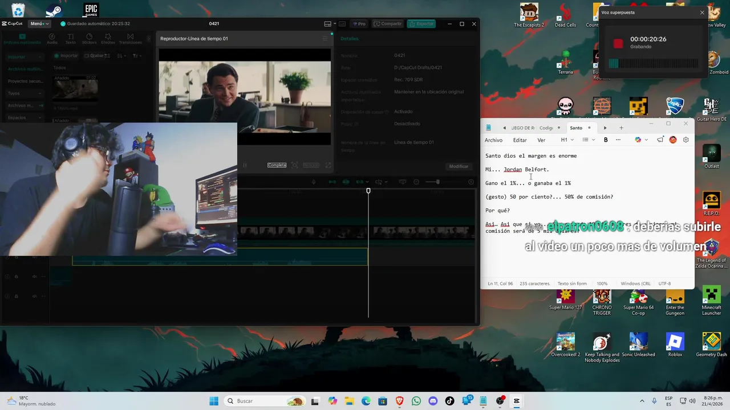The height and width of the screenshot is (410, 730).
Task: Open Geometry Dash desktop shortcut
Action: (711, 345)
